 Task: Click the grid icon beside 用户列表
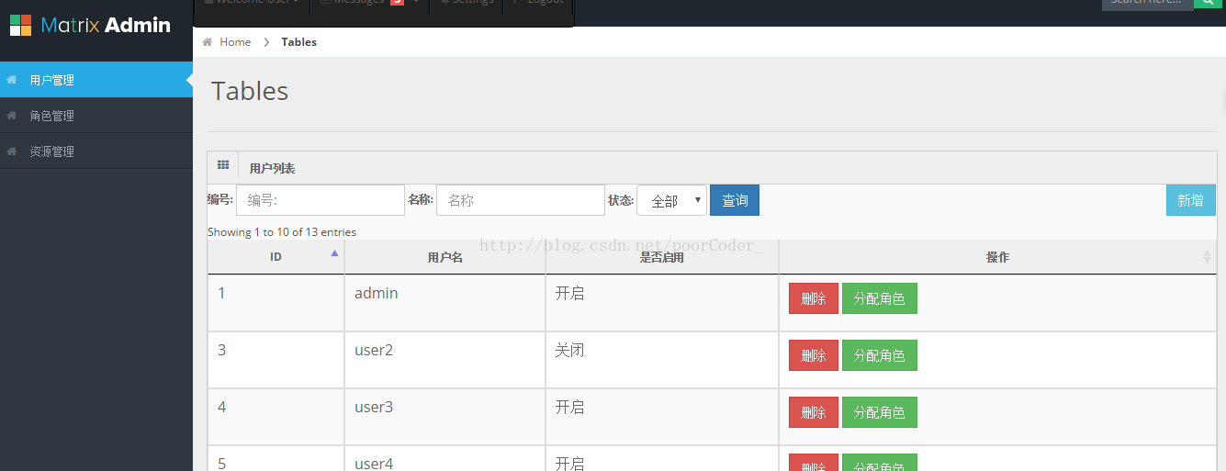(222, 165)
